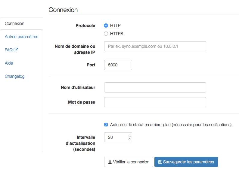Click the Sauvegarder les paramètres button
Viewport: 239px width, 176px height.
186,162
